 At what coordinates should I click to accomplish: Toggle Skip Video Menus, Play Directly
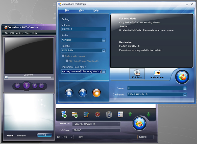pos(67,61)
